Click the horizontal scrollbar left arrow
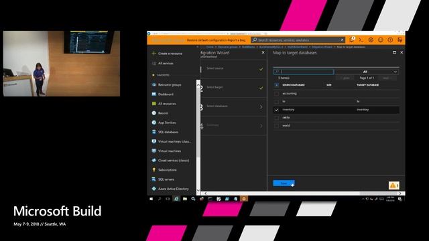Screen dimensions: 429x241 pyautogui.click(x=206, y=193)
